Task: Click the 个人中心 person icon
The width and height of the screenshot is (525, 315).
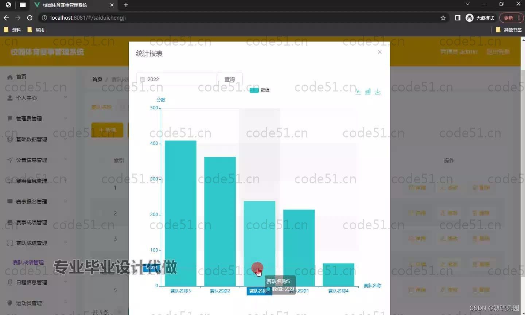Action: click(x=10, y=98)
